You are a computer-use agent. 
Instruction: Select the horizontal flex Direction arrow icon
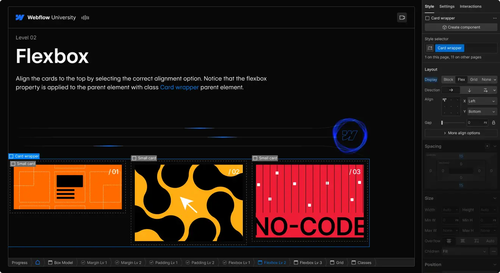coord(450,90)
